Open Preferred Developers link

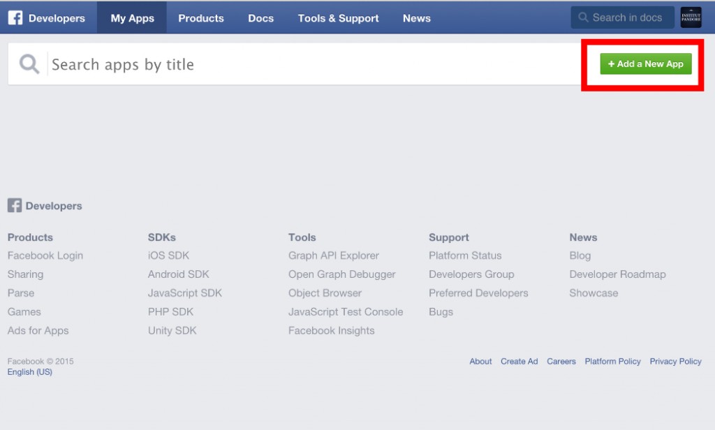pos(478,293)
